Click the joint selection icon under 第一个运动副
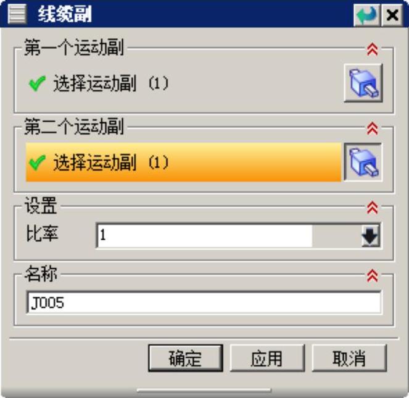409x398 pixels. 363,83
